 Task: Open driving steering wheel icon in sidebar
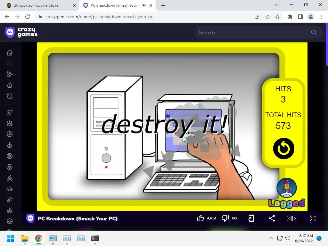10,221
